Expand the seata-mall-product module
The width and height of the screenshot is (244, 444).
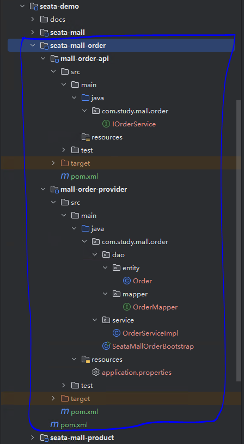33,437
